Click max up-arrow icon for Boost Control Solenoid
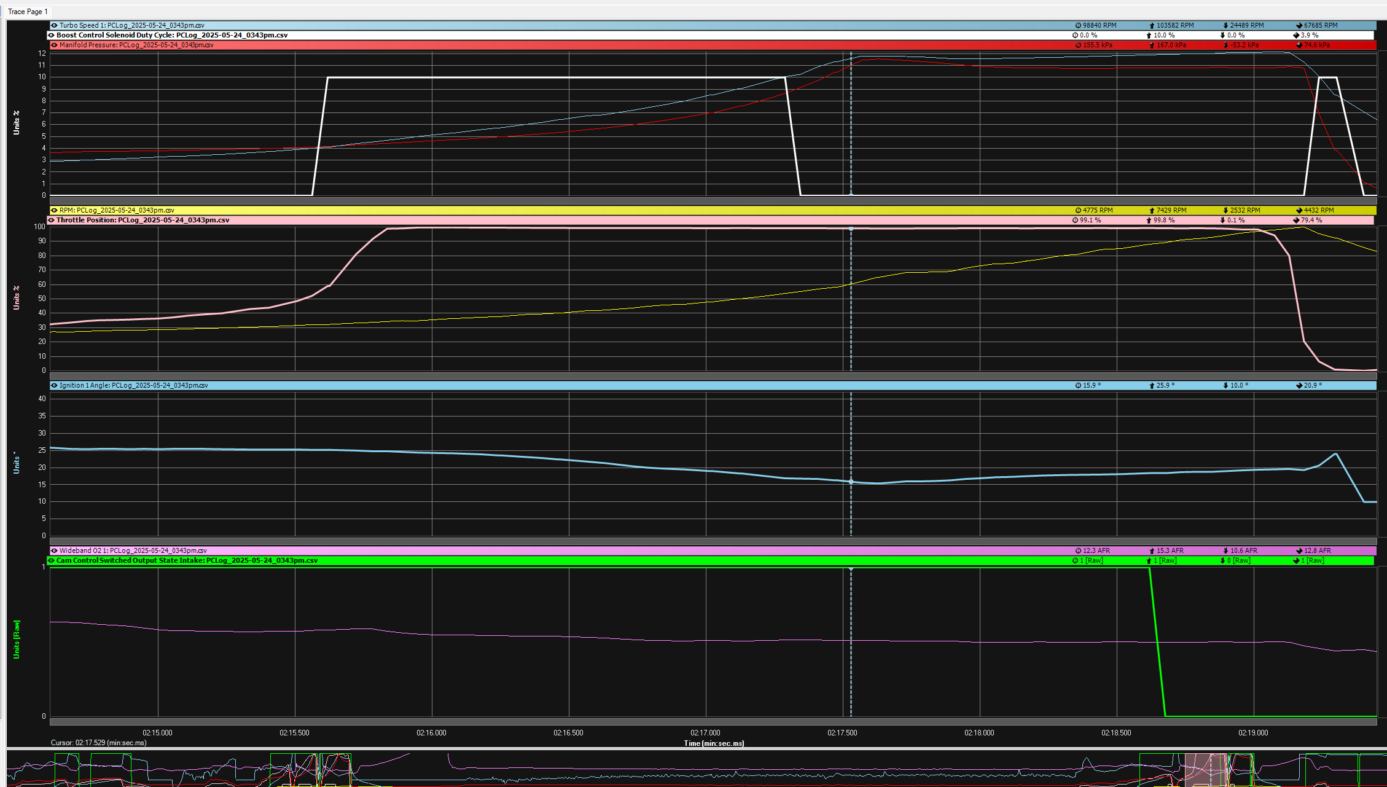 1149,35
